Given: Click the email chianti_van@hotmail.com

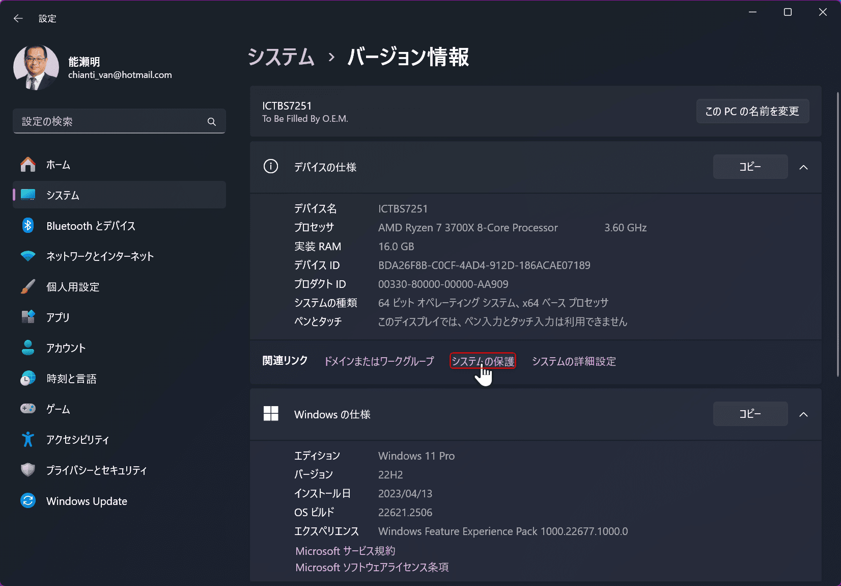Looking at the screenshot, I should coord(120,75).
